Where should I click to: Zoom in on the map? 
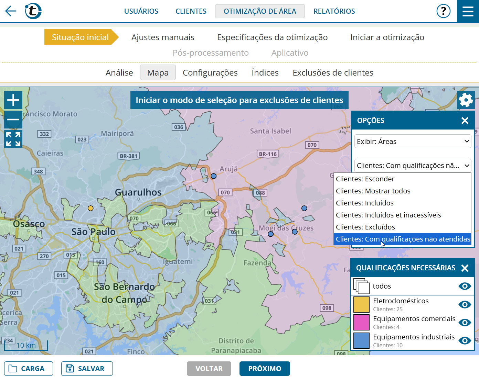pyautogui.click(x=13, y=100)
